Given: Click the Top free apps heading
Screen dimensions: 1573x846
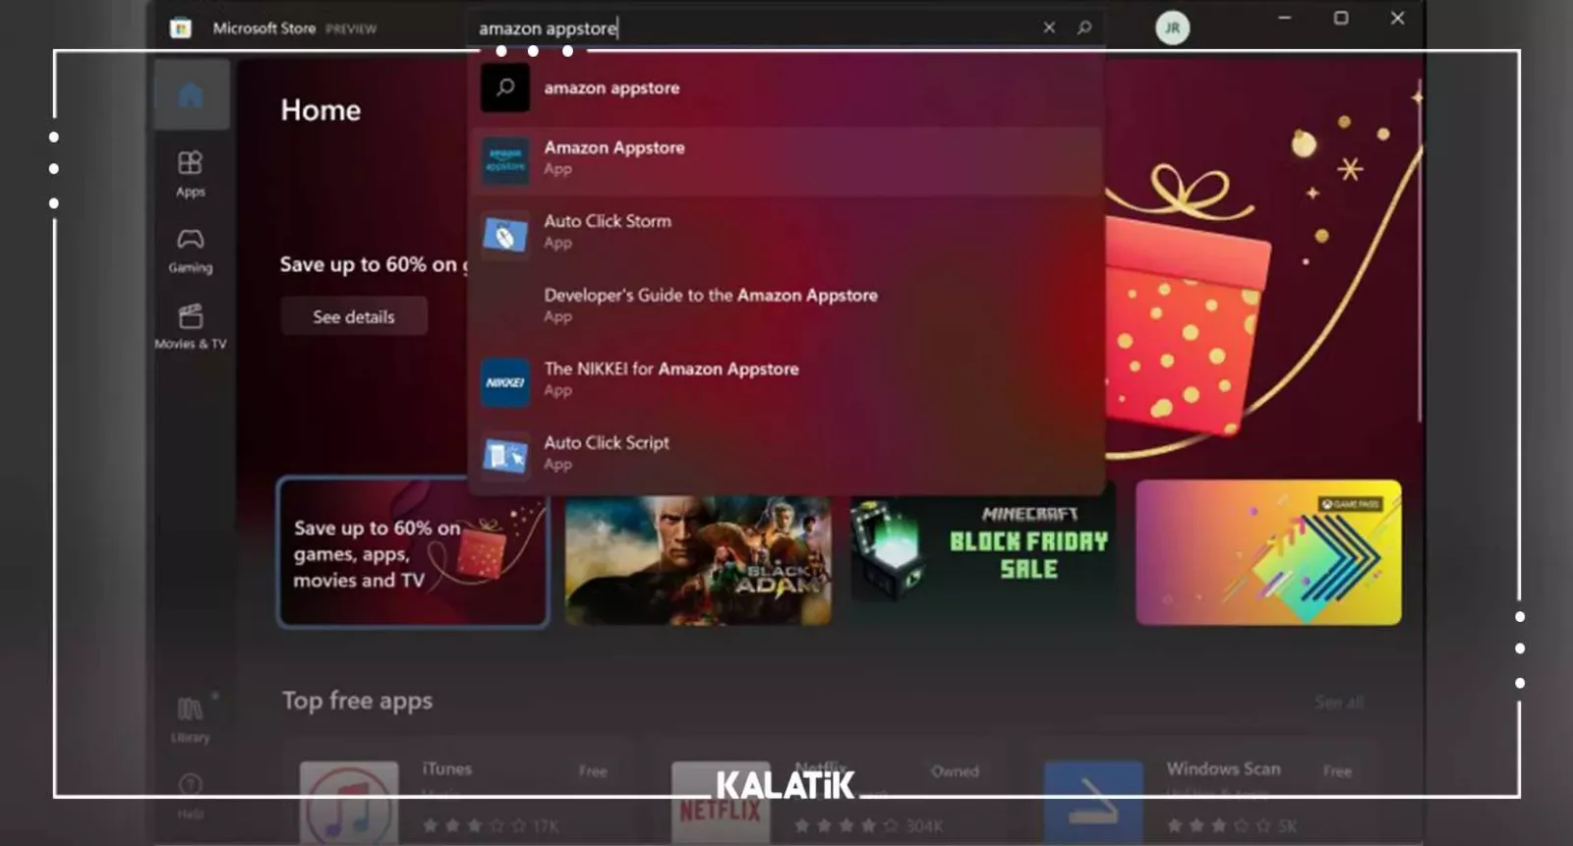Looking at the screenshot, I should coord(357,701).
